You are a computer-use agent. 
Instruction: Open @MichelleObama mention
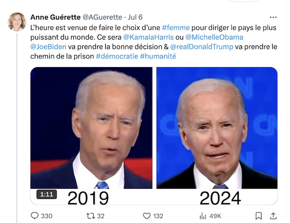coord(214,37)
